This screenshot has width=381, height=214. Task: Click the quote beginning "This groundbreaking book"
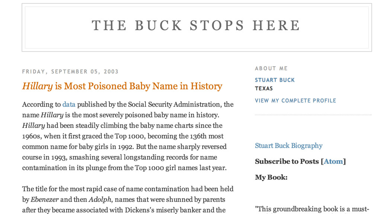click(x=313, y=209)
